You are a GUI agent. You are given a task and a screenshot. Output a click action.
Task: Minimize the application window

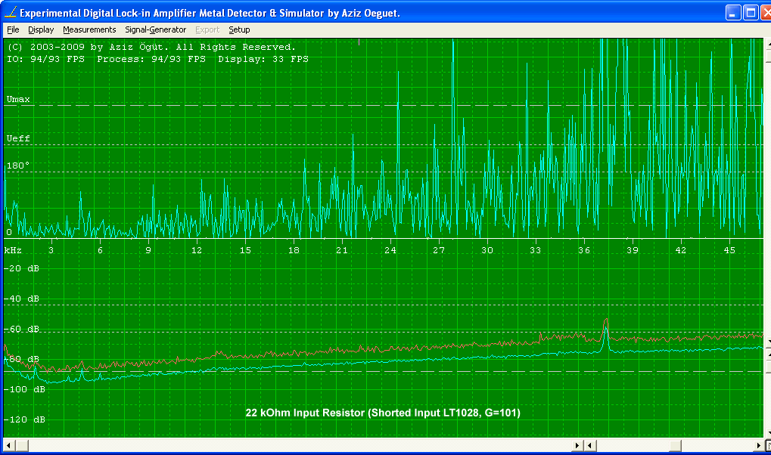coord(733,13)
